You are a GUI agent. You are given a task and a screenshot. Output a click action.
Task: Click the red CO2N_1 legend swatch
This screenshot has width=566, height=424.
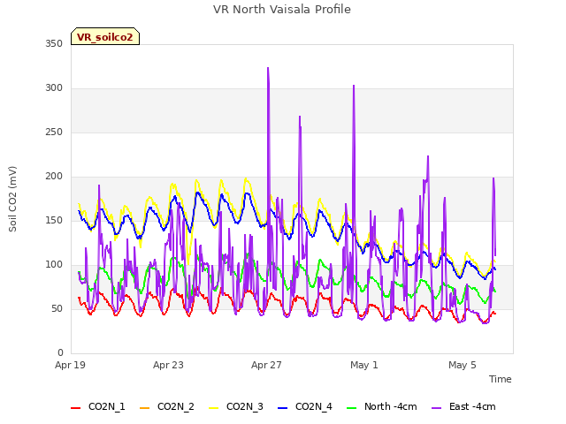coord(75,408)
